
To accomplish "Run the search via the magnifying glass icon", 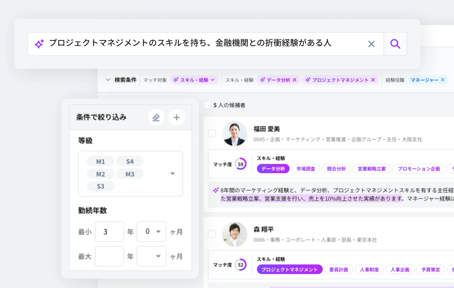I will pos(395,44).
